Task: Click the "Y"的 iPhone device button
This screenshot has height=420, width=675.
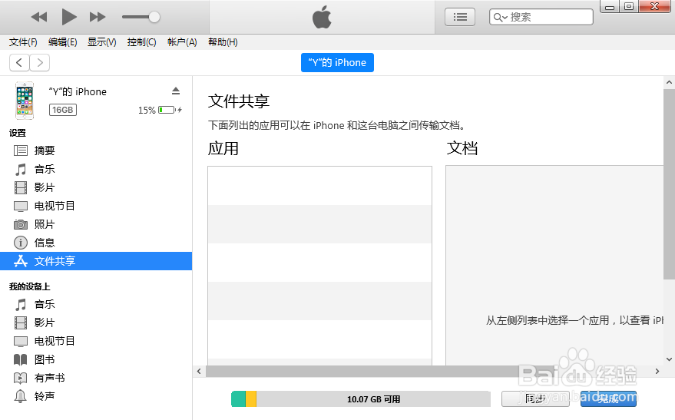Action: coord(337,62)
